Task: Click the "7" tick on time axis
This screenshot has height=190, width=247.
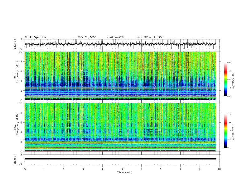Action: [x=161, y=169]
